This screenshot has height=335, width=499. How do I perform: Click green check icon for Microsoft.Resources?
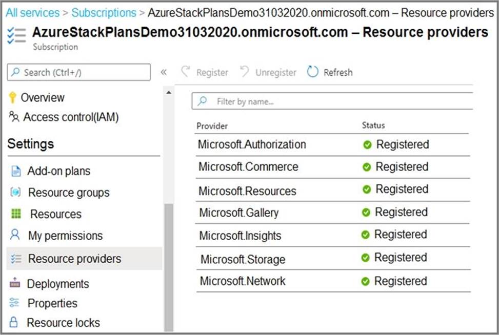367,190
